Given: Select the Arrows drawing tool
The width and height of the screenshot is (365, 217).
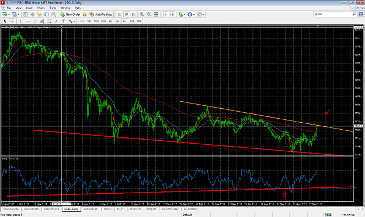Looking at the screenshot, I should (x=70, y=21).
